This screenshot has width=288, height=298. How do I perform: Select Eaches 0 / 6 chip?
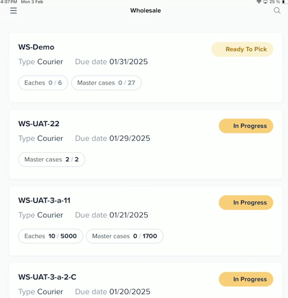click(x=43, y=83)
